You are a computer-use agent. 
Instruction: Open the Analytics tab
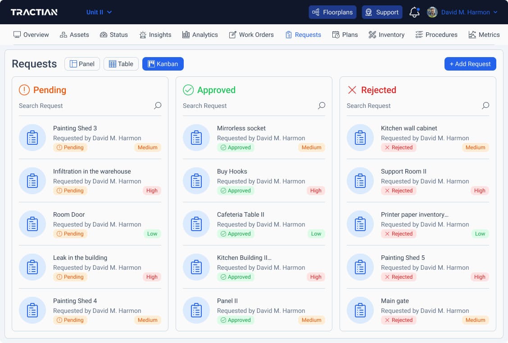tap(200, 35)
